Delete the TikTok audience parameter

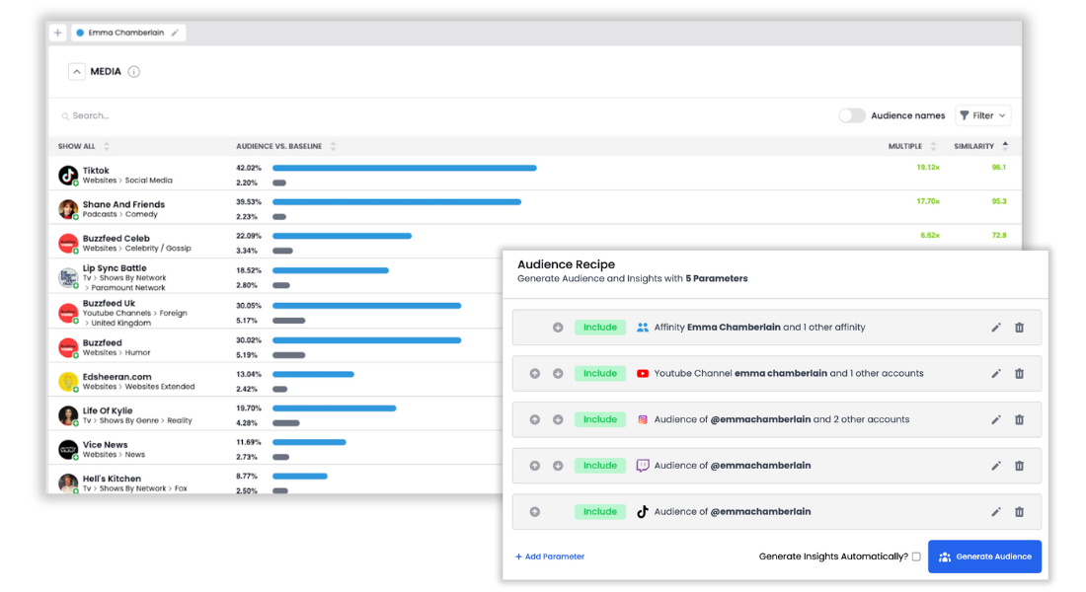(1020, 512)
